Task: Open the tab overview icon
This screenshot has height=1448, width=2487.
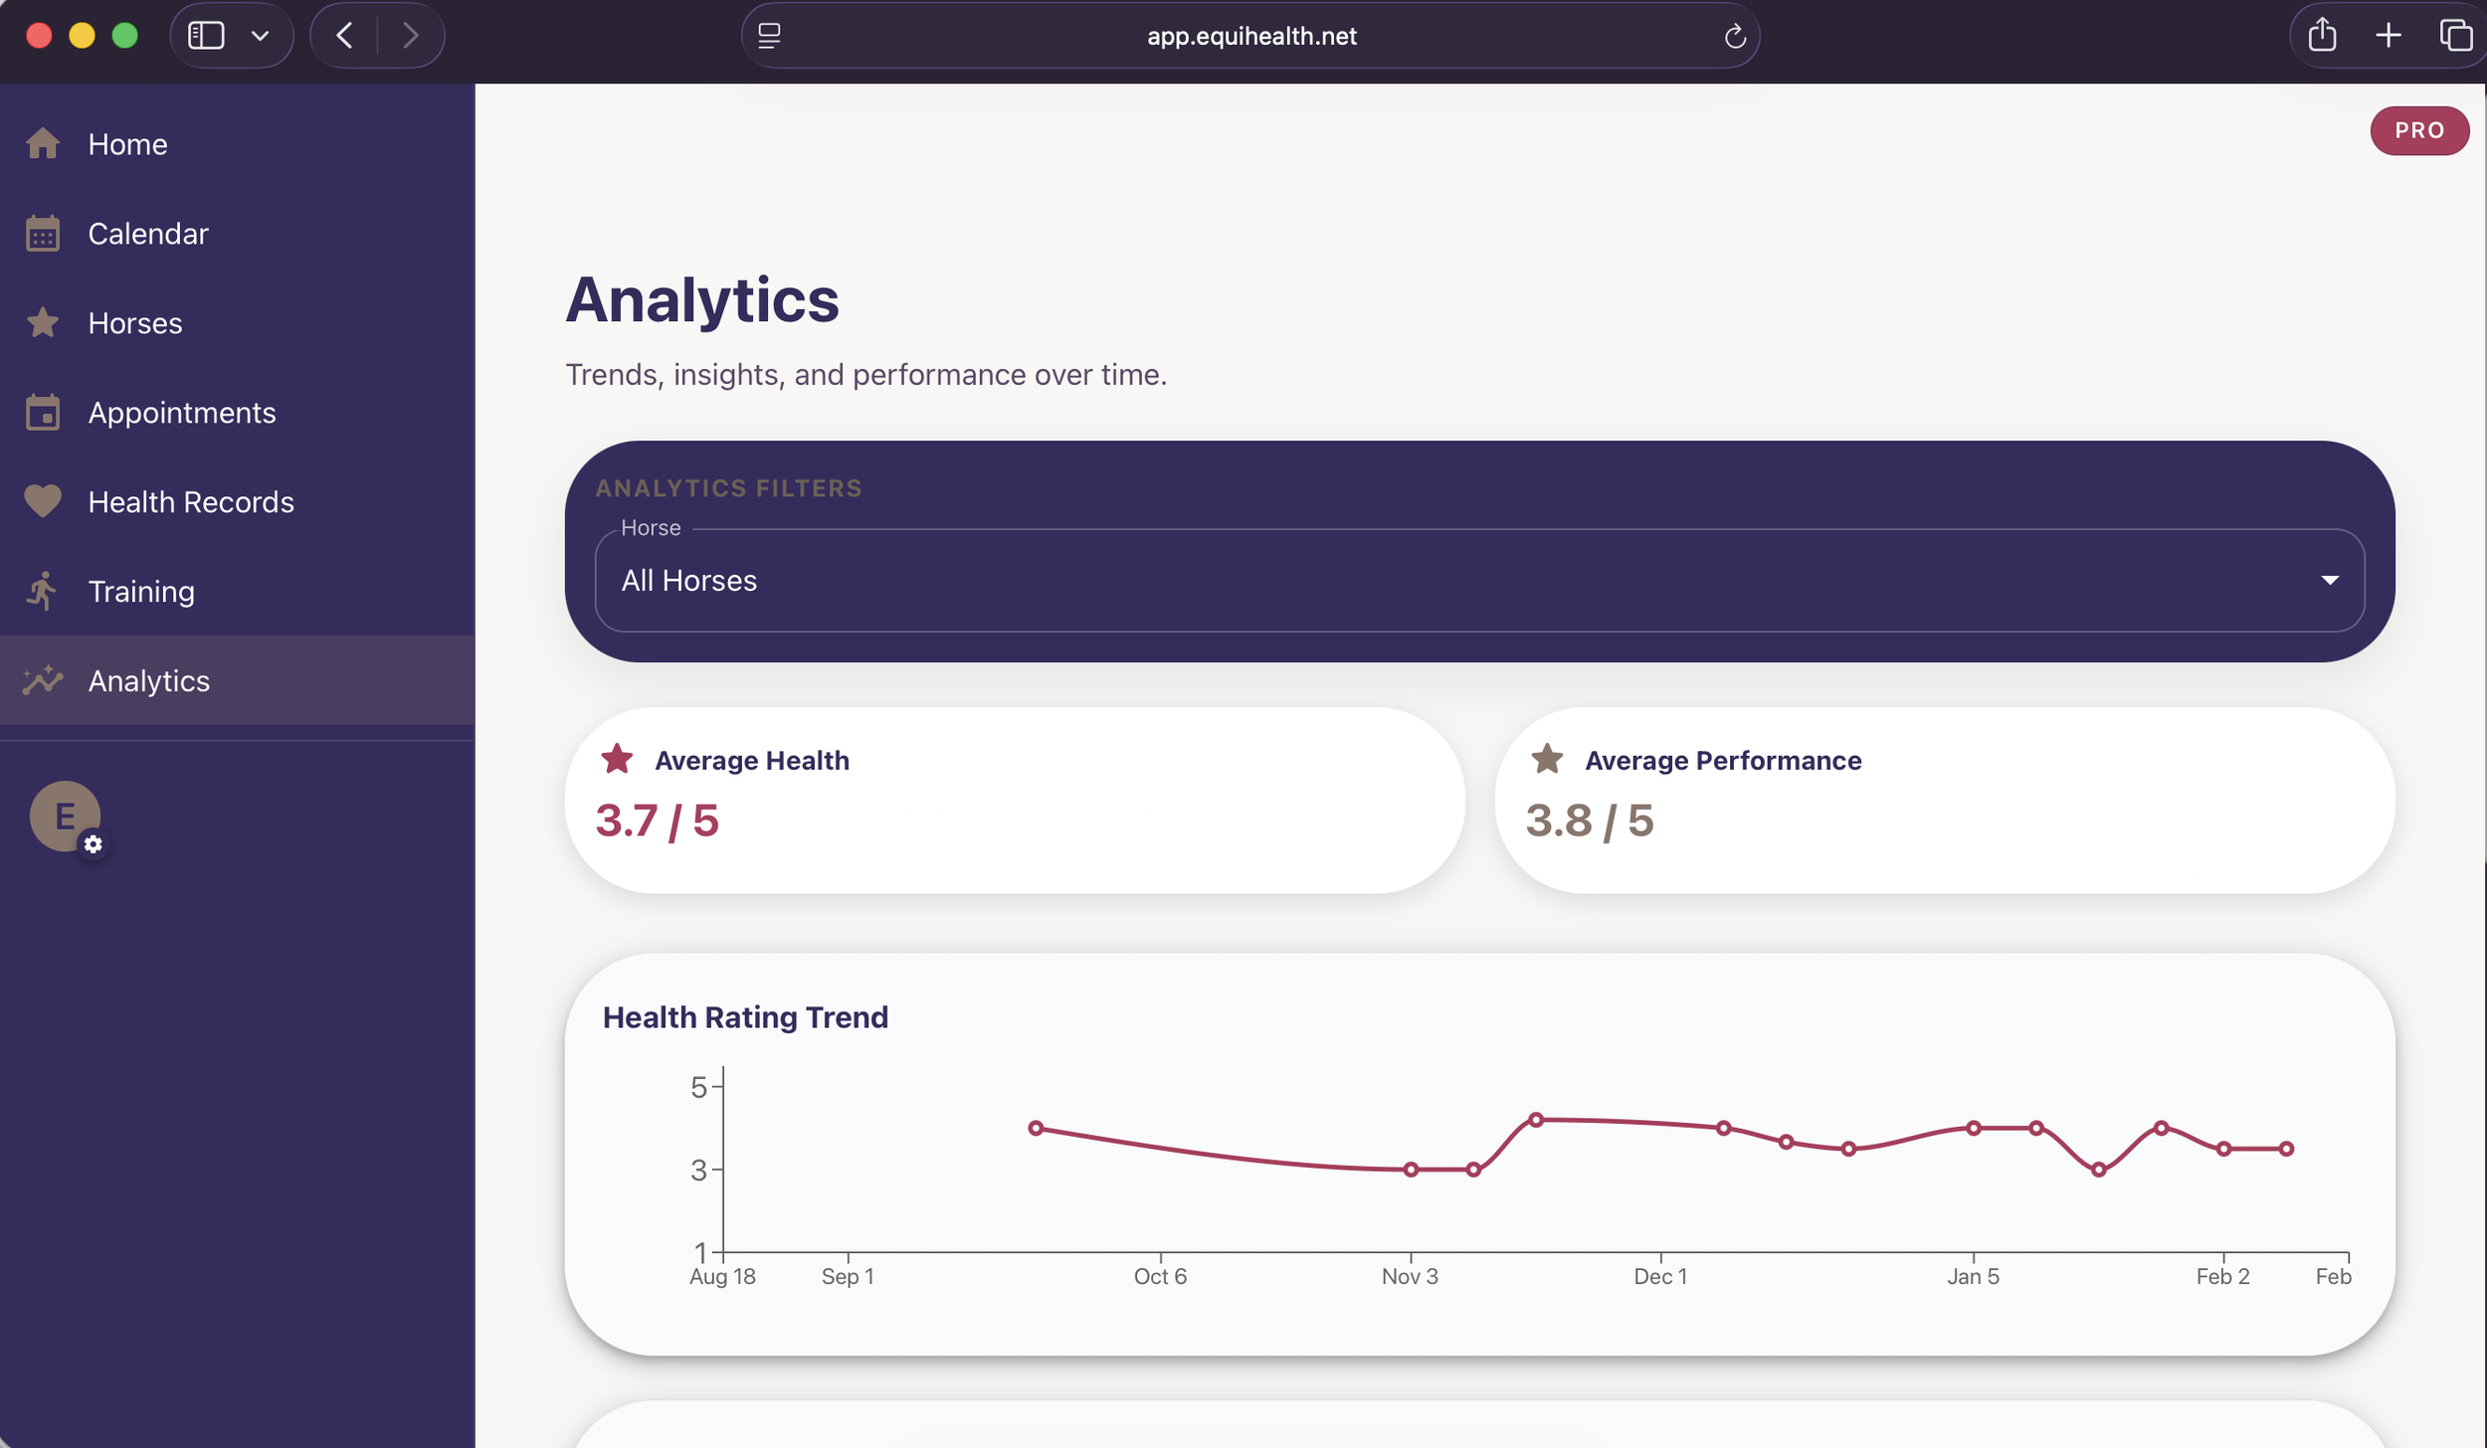Action: tap(2455, 36)
